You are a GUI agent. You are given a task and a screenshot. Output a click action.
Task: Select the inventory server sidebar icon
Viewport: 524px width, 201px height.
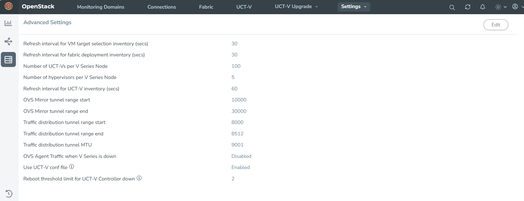coord(8,59)
